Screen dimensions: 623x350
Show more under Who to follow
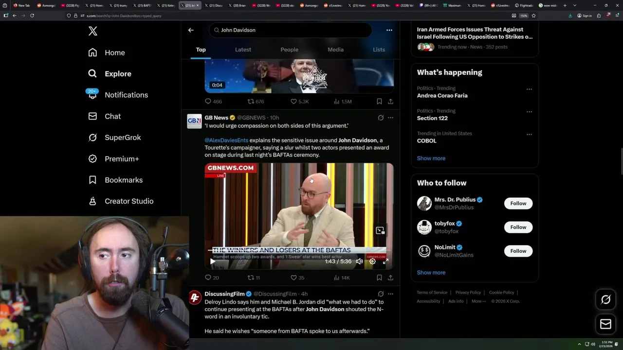pyautogui.click(x=431, y=273)
